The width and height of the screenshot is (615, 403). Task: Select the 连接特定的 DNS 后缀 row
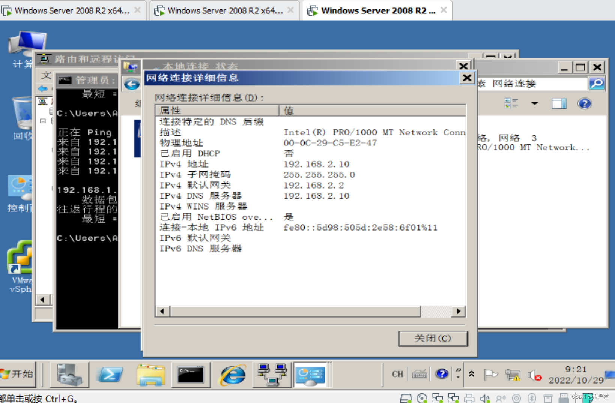click(311, 122)
